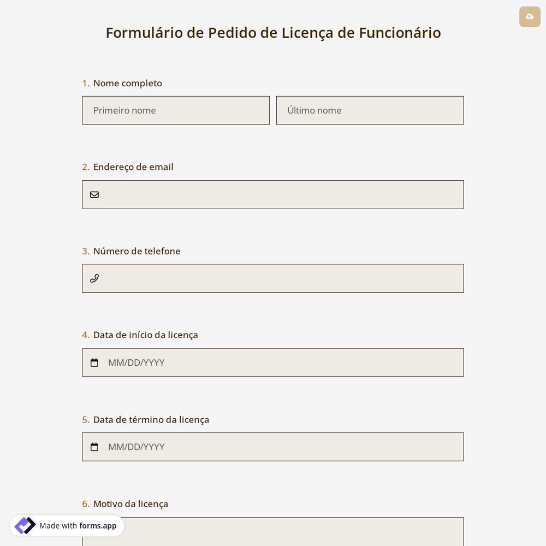Click the calendar icon for Data de início
Image resolution: width=546 pixels, height=546 pixels.
click(x=94, y=363)
